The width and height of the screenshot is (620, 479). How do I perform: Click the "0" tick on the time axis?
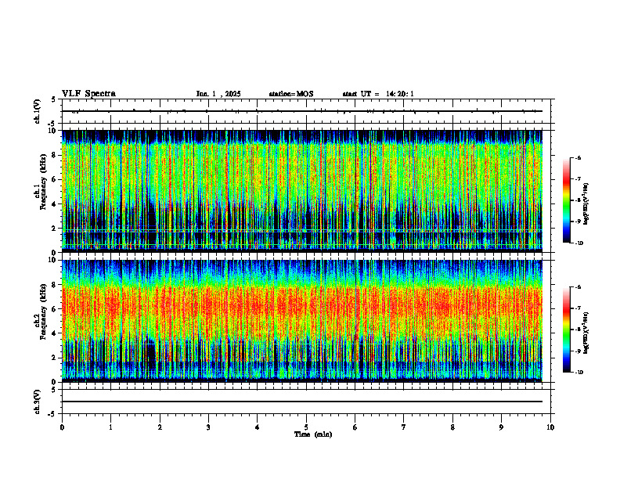click(x=62, y=427)
